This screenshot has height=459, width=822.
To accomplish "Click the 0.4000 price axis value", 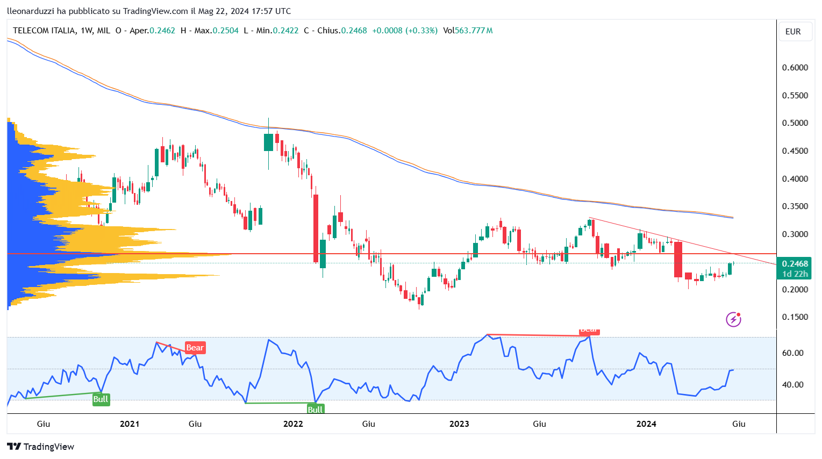I will [x=795, y=179].
